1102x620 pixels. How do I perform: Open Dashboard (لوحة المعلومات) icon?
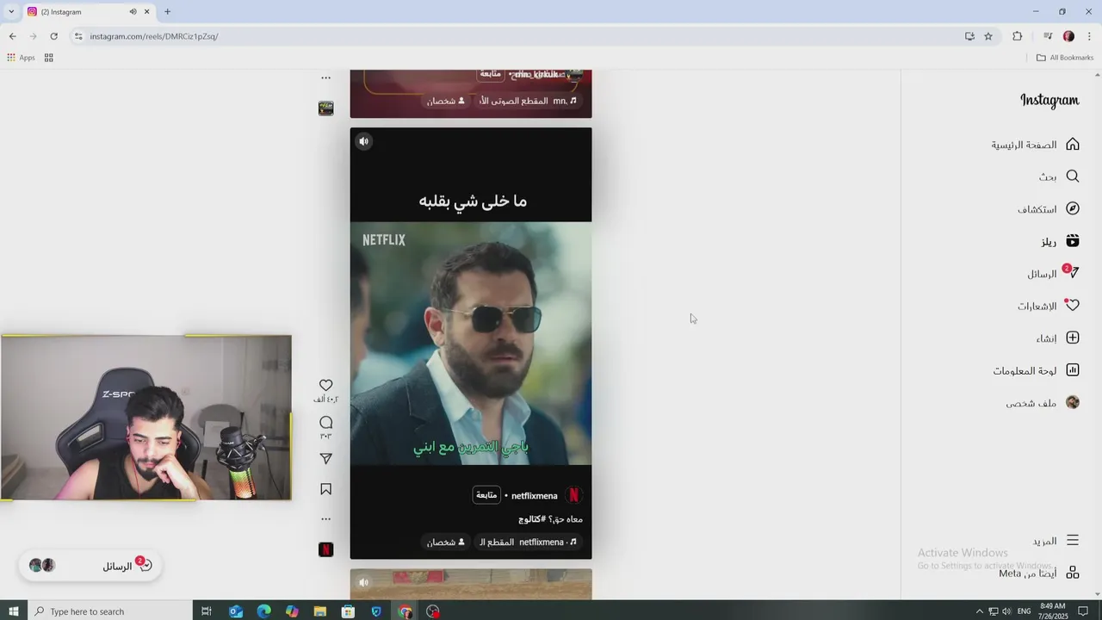tap(1073, 370)
